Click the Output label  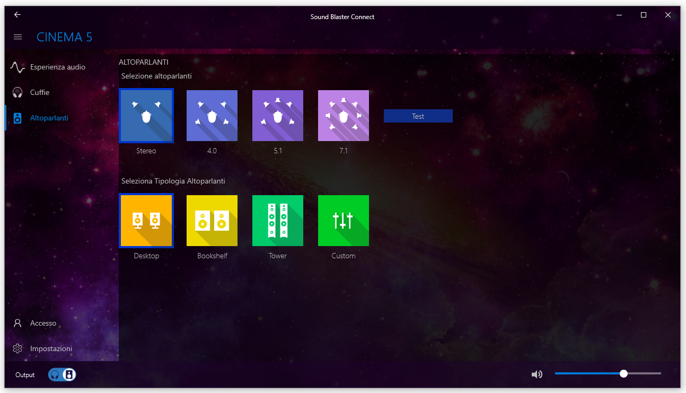(x=25, y=375)
